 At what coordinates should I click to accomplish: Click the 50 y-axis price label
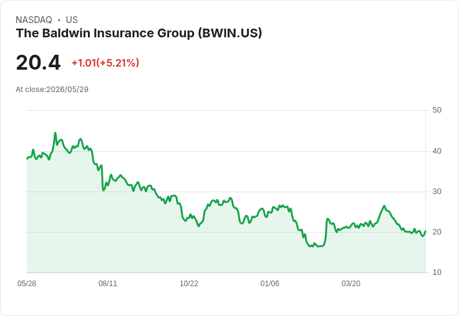click(x=437, y=110)
